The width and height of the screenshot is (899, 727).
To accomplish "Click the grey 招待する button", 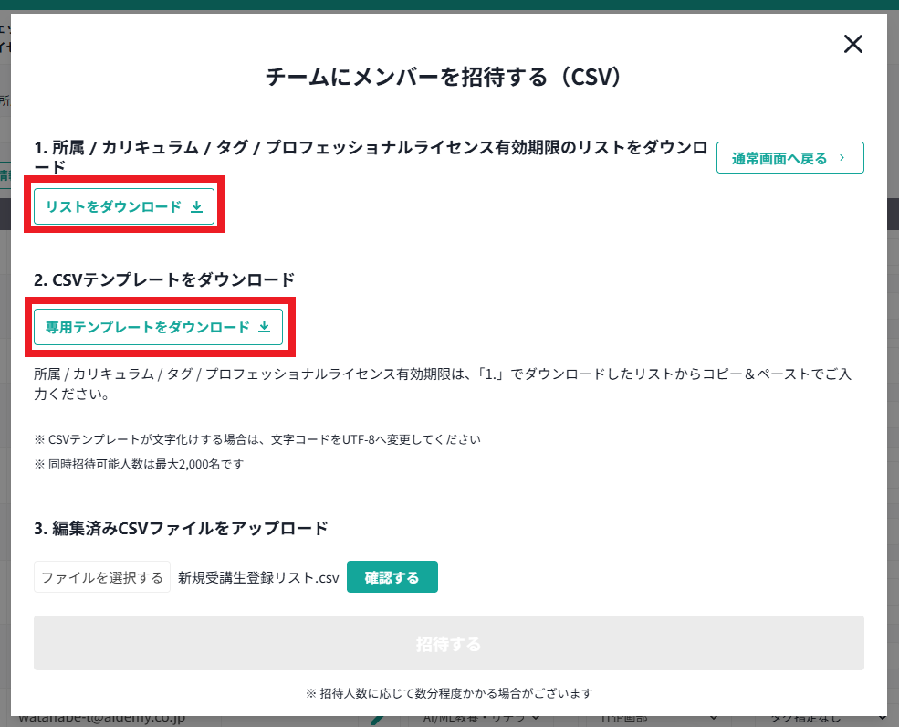I will click(x=448, y=644).
